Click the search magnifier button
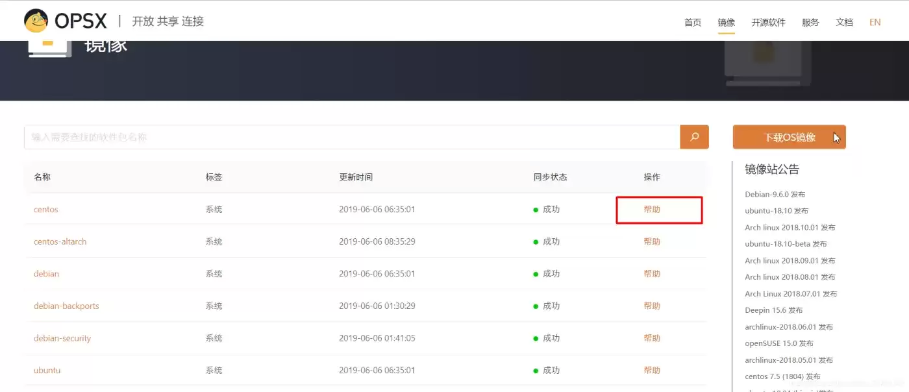The width and height of the screenshot is (909, 392). tap(694, 137)
